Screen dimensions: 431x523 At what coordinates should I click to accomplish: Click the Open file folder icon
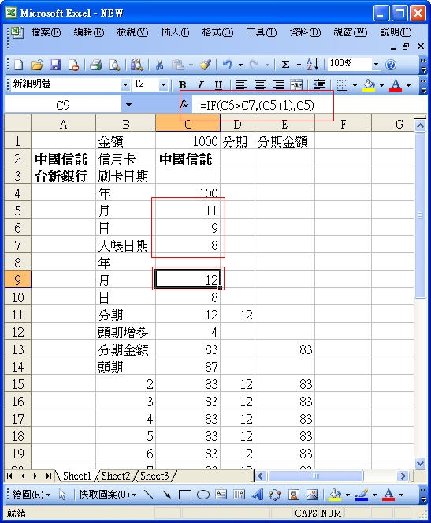tap(37, 65)
